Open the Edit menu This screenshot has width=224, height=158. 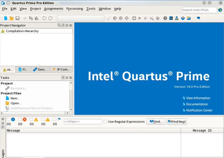13,9
